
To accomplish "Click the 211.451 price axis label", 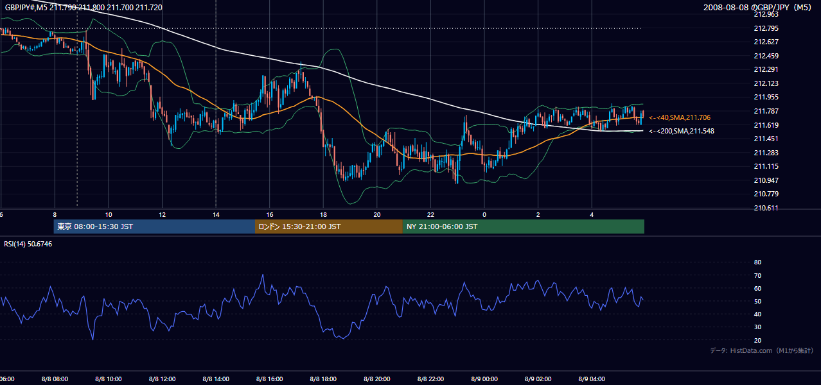I will pyautogui.click(x=766, y=139).
